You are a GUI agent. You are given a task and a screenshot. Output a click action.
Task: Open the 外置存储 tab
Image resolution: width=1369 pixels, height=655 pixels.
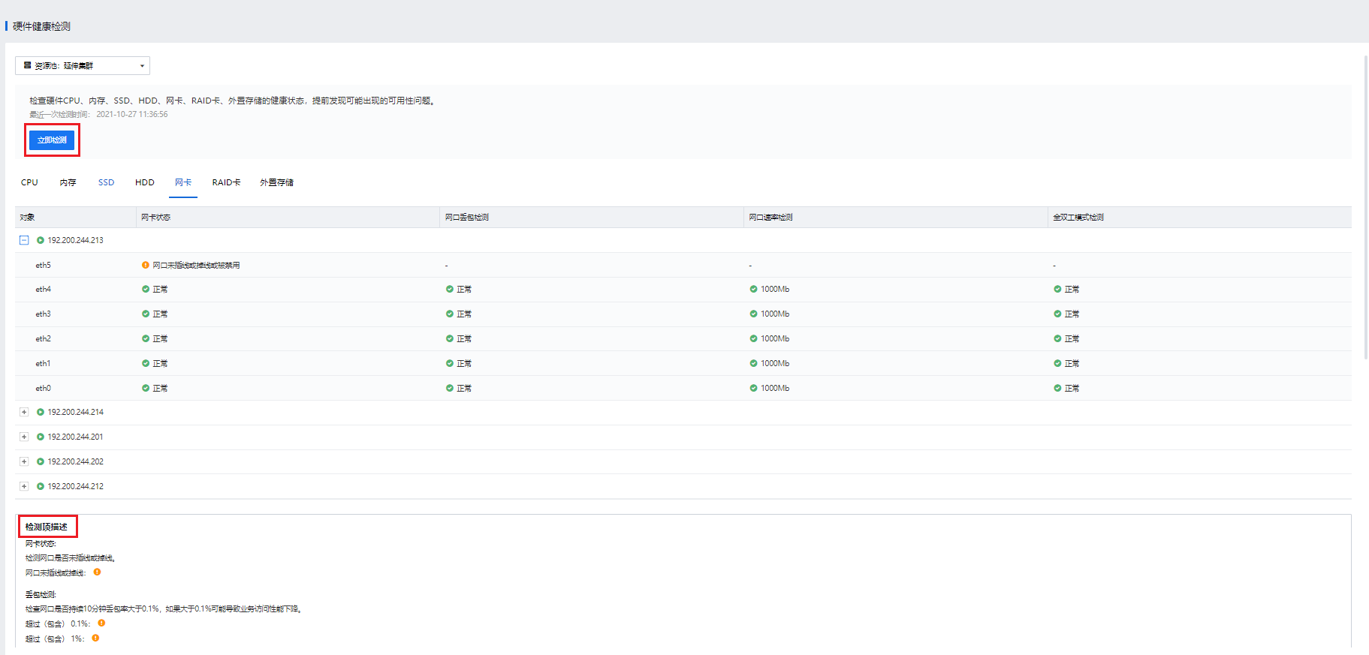pos(276,182)
